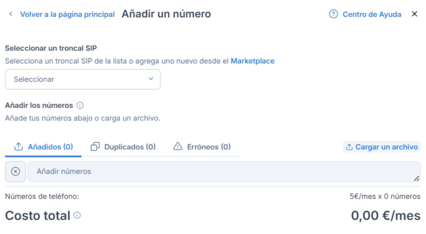
Task: Open the Seleccionar SIP trunk combo box
Action: 83,79
